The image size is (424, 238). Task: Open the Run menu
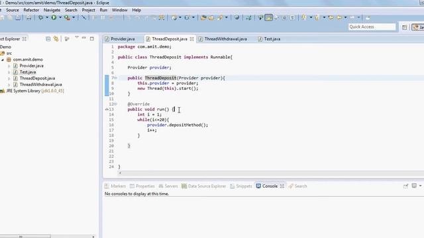103,10
